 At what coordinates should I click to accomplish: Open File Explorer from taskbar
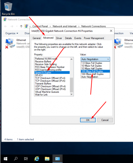coord(47,159)
